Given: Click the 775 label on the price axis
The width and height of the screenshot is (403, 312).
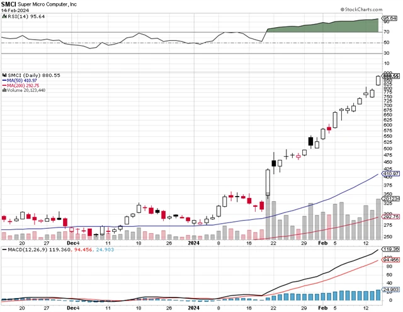Looking at the screenshot, I should click(x=388, y=92).
